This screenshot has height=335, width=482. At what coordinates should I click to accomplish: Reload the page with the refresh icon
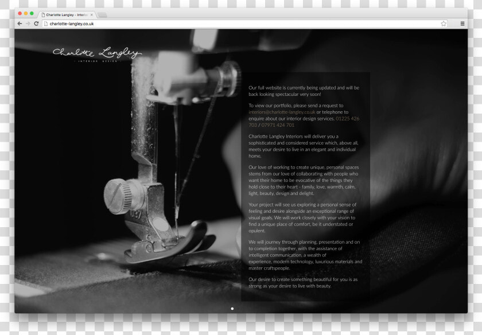tap(36, 24)
